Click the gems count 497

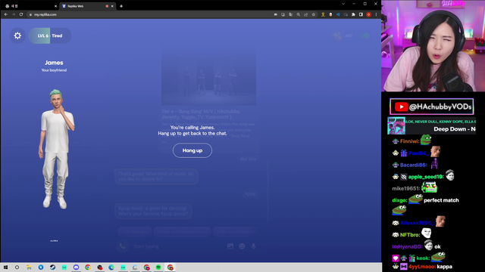(349, 36)
